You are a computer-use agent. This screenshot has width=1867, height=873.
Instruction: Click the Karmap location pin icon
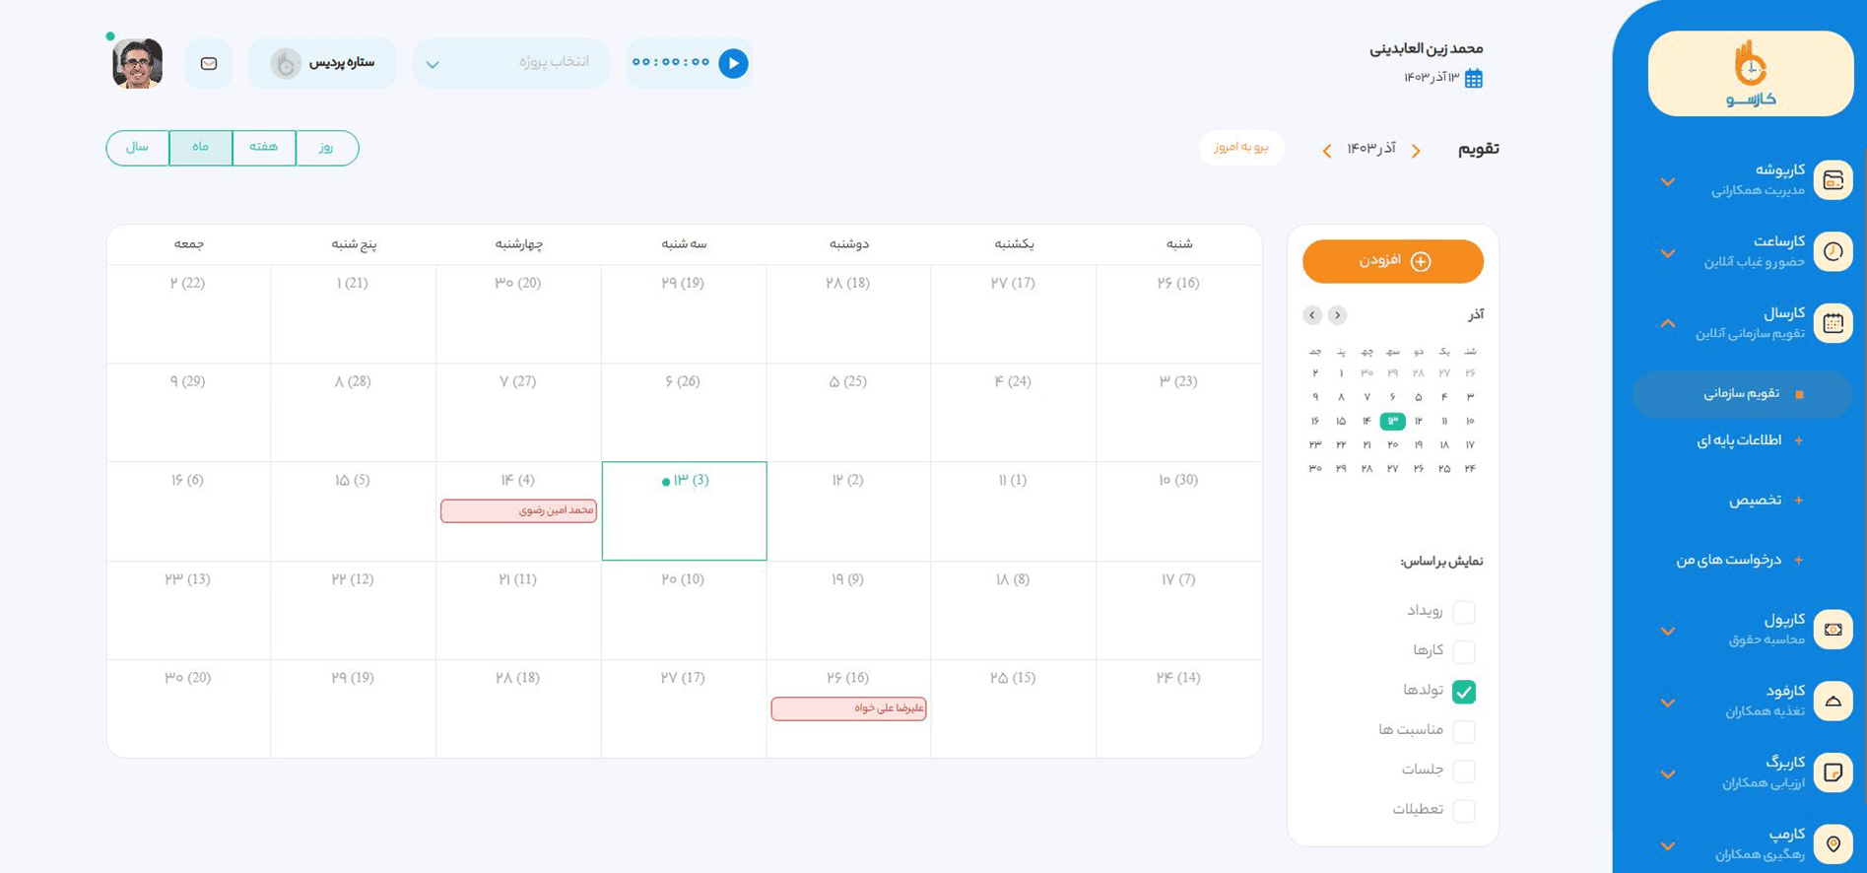1833,843
